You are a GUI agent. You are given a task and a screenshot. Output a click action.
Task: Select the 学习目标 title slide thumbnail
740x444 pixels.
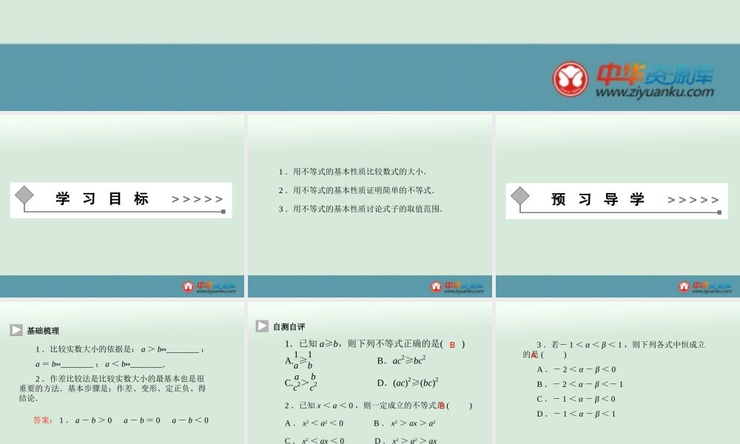point(122,206)
